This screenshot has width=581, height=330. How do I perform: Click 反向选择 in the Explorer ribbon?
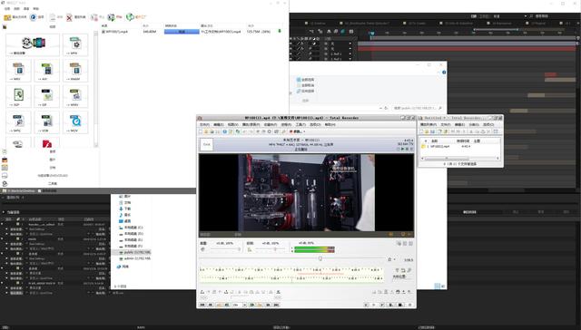305,91
